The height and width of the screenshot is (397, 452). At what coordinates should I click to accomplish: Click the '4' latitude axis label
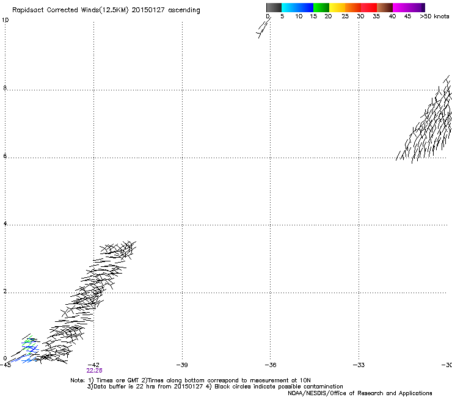tap(5, 224)
